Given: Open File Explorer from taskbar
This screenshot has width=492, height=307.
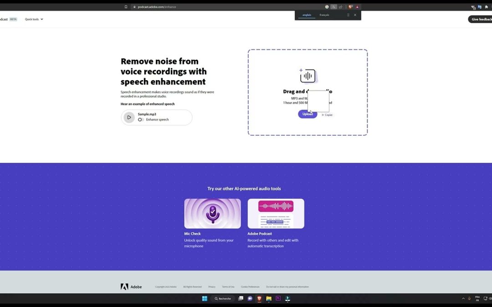Looking at the screenshot, I should pos(269,298).
